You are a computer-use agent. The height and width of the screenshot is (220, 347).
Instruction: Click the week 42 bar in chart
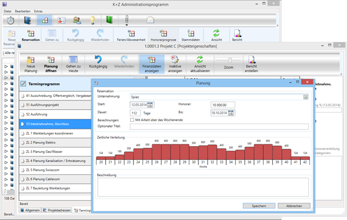[x=305, y=158]
